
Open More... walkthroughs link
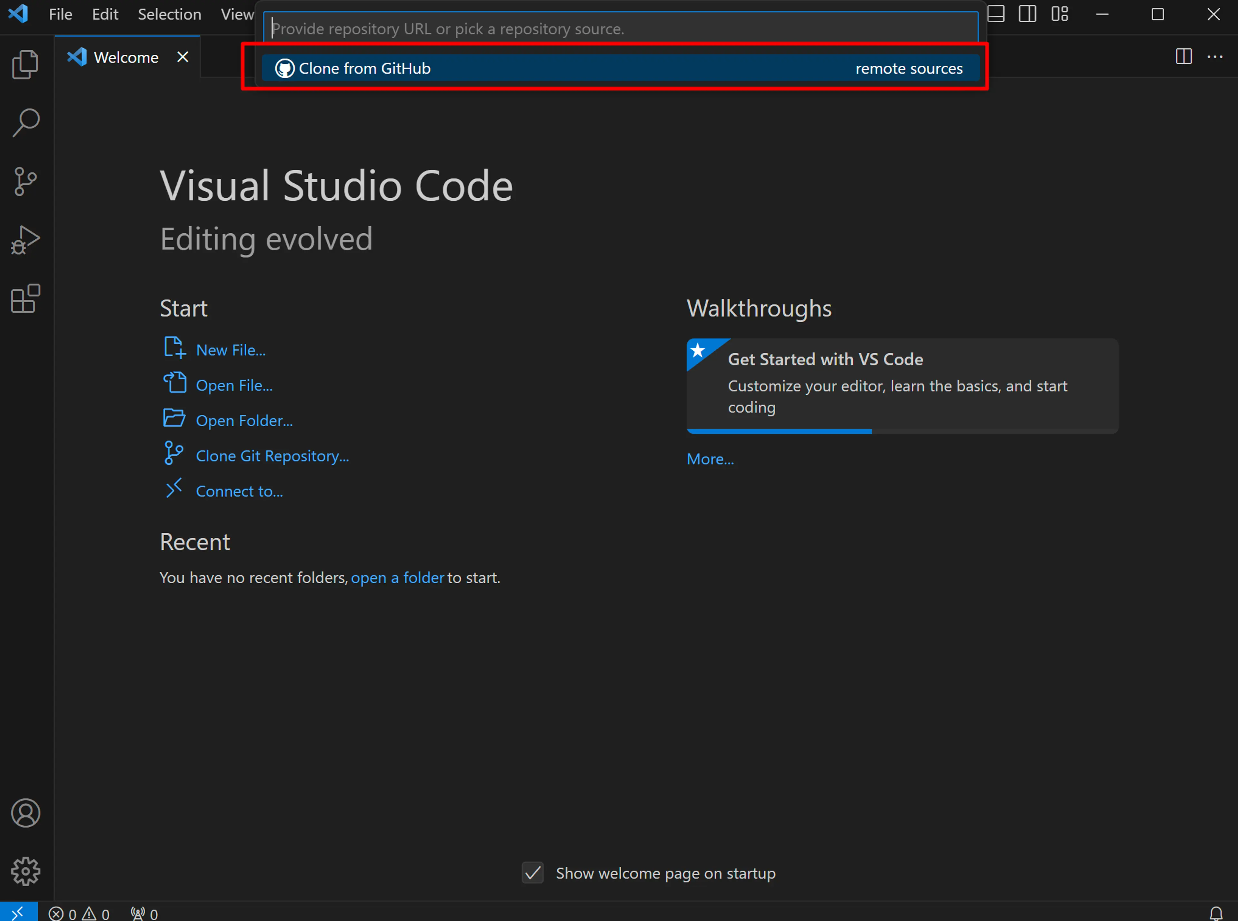(x=710, y=459)
